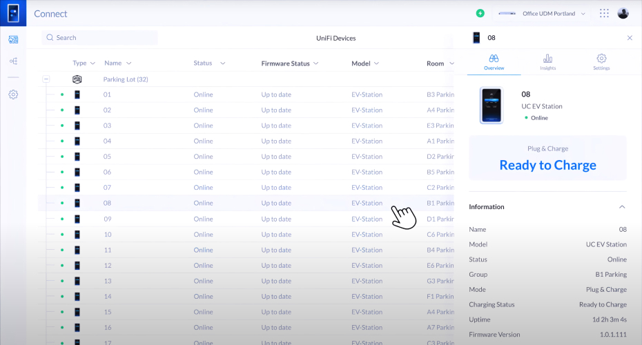Open Office UDM Portland console selector
642x345 pixels.
[x=543, y=14]
